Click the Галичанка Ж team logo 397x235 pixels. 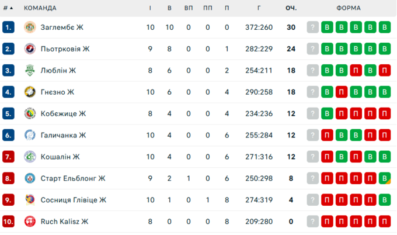click(x=30, y=135)
